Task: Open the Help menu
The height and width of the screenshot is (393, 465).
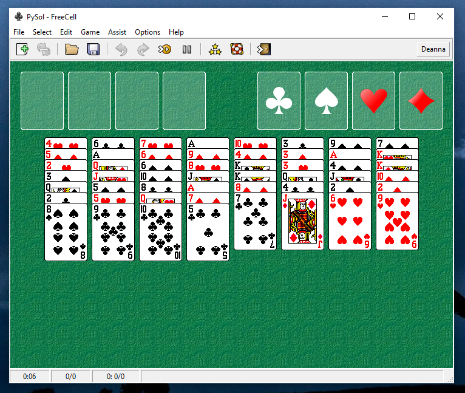Action: point(176,32)
